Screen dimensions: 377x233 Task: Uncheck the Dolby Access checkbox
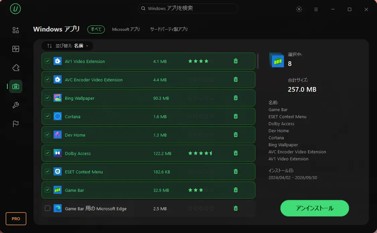tap(48, 153)
